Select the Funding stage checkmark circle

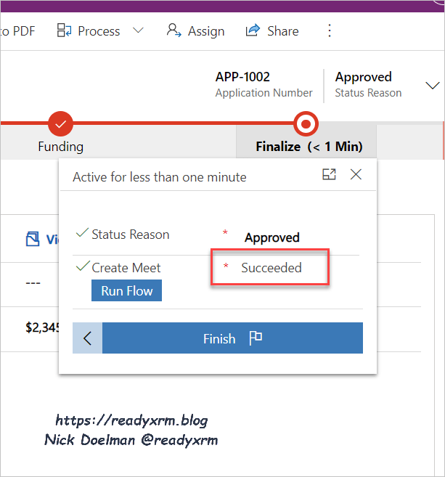coord(60,124)
